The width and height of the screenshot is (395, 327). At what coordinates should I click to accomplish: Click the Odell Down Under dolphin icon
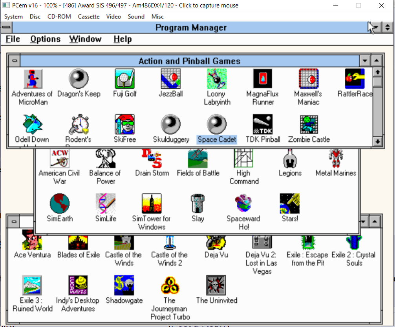point(33,124)
